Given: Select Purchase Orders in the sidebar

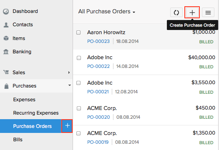Looking at the screenshot, I should (33, 126).
